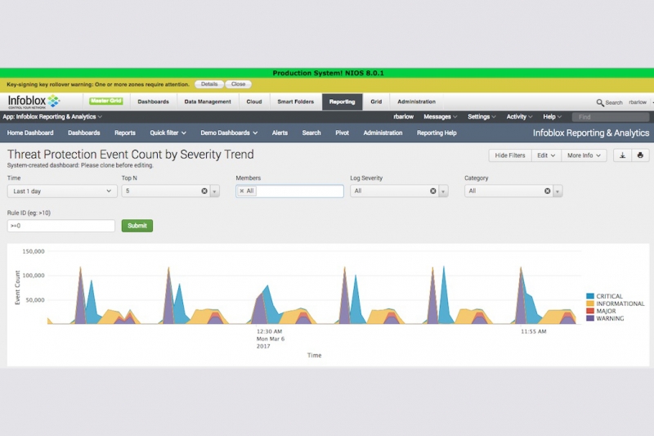Click the download export icon

coord(622,155)
